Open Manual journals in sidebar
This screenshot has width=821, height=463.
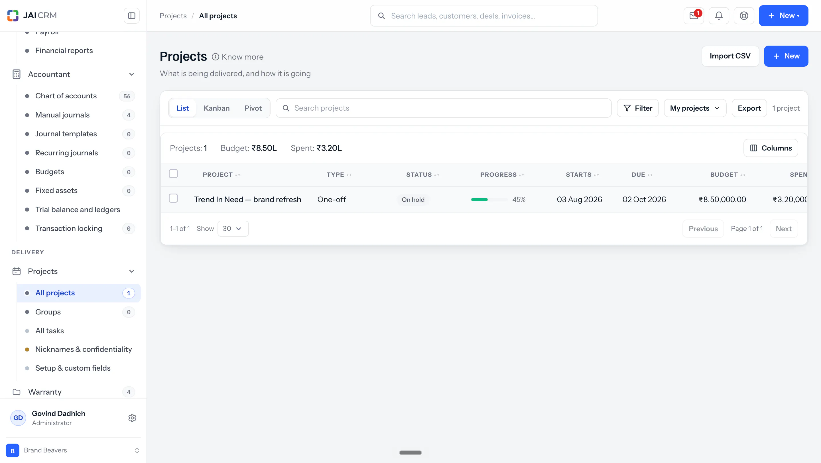point(79,115)
